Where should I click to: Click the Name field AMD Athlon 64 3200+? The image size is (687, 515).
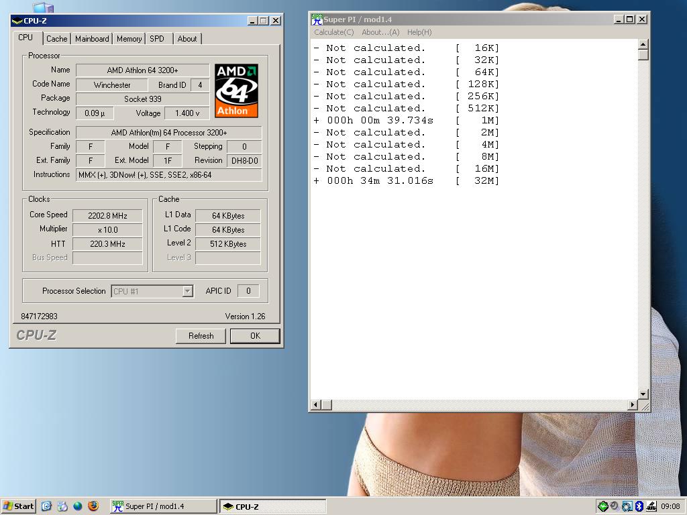pos(142,70)
